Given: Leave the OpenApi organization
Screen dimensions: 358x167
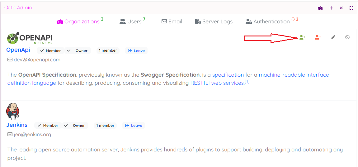Looking at the screenshot, I should 136,51.
